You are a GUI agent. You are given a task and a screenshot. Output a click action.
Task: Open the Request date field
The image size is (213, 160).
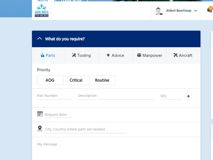(x=58, y=115)
